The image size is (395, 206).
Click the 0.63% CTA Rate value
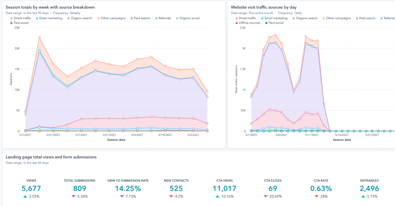321,189
